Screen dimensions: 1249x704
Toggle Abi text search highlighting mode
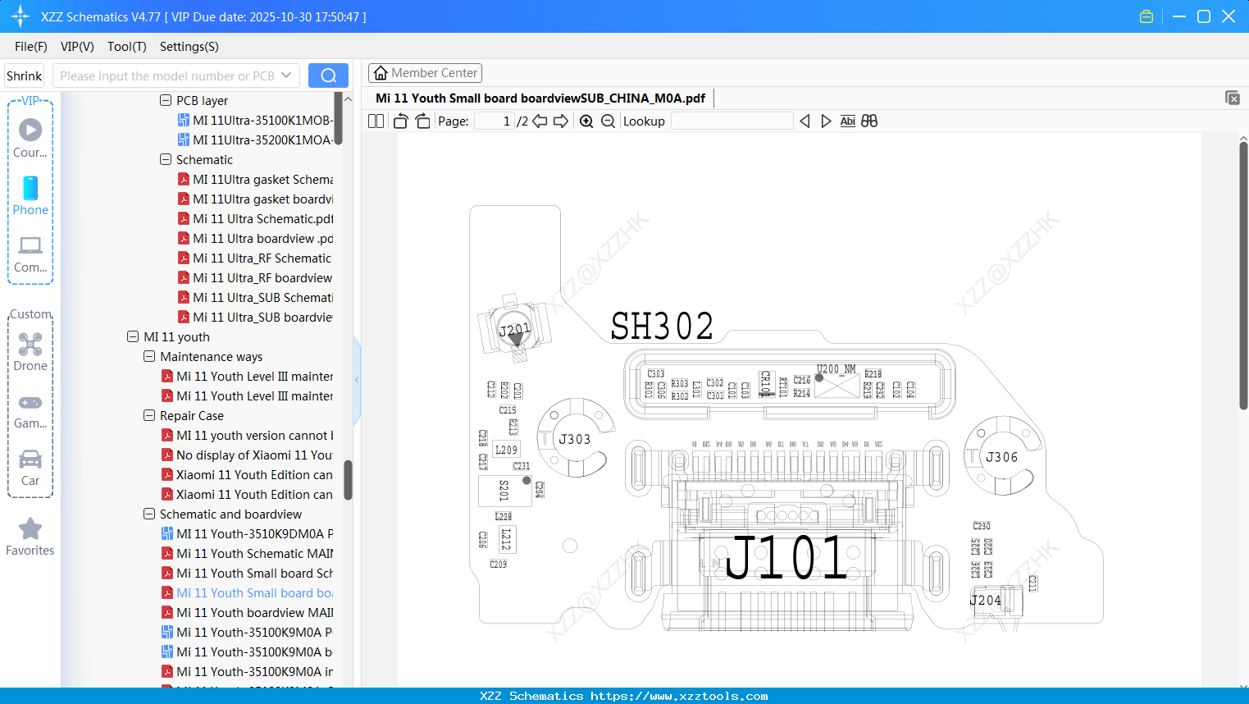(847, 121)
